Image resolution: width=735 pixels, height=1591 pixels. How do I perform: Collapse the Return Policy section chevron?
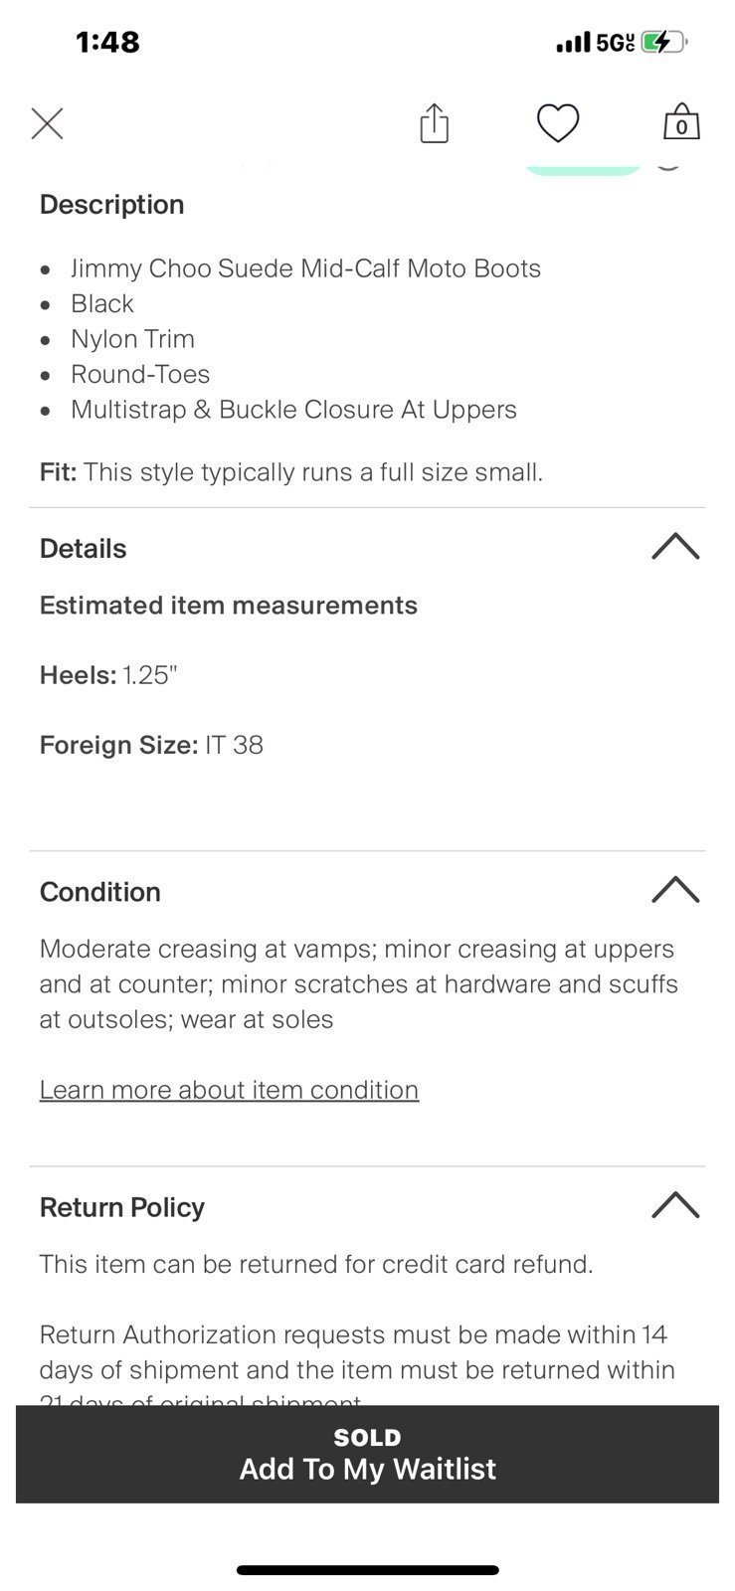[x=675, y=1205]
